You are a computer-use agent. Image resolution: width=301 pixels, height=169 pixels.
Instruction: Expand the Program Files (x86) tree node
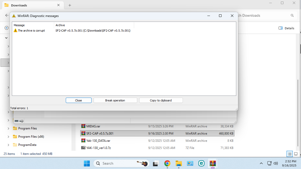tap(8, 137)
